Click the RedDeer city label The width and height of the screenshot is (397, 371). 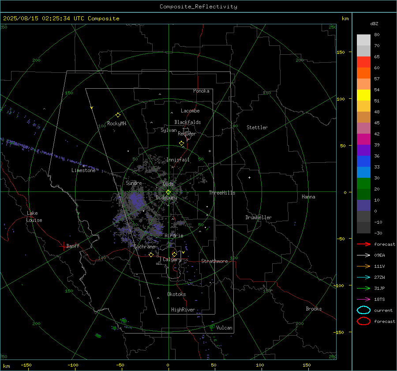tap(187, 134)
